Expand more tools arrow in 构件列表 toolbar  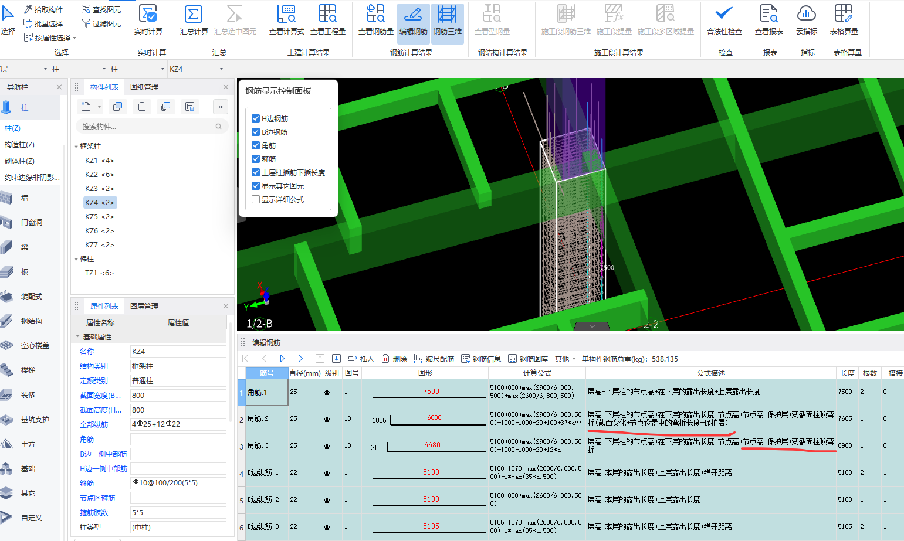pyautogui.click(x=220, y=107)
